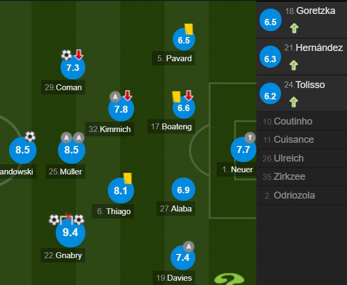Viewport: 347px width, 285px height.
Task: Select Zirkzee in the bench list
Action: tap(301, 177)
